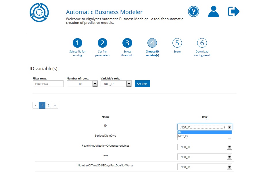Click the Algolytics logo icon
263x173 pixels.
coord(39,12)
